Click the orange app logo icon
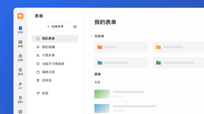This screenshot has height=114, width=204. pos(20,16)
